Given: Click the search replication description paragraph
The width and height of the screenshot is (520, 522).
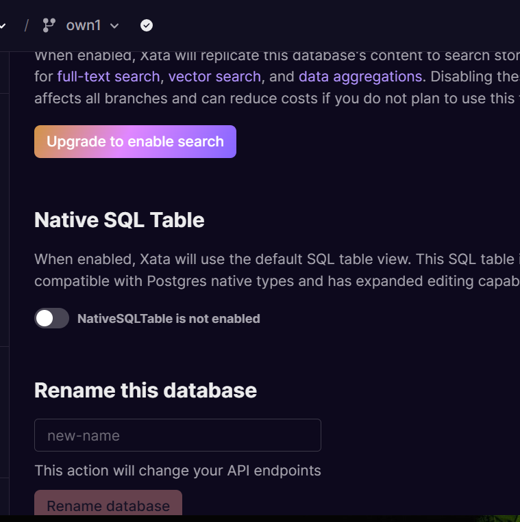Looking at the screenshot, I should pos(274,98).
